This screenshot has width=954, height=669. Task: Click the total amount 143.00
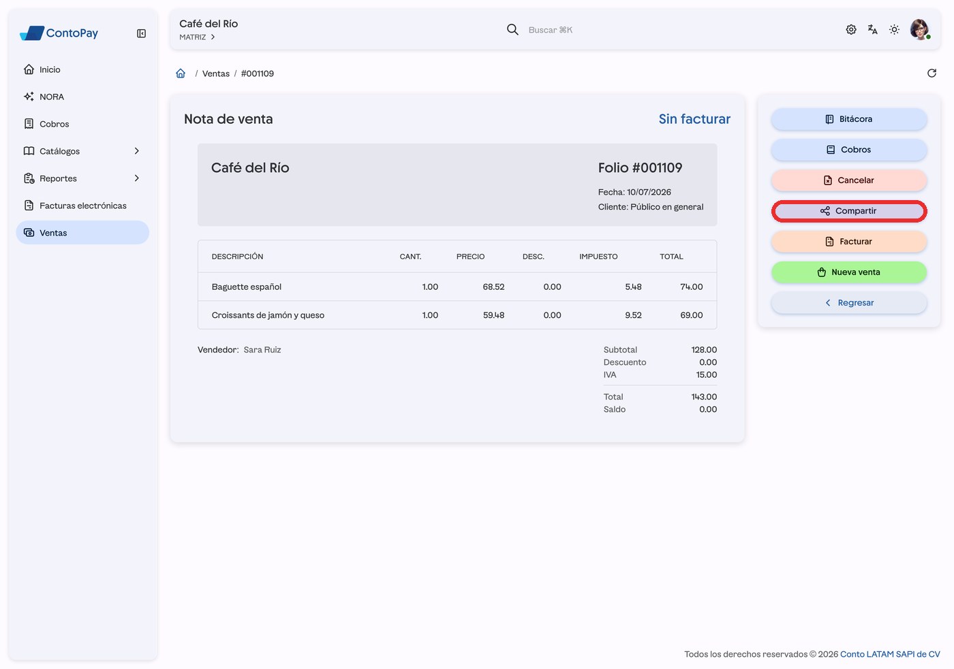pyautogui.click(x=704, y=397)
